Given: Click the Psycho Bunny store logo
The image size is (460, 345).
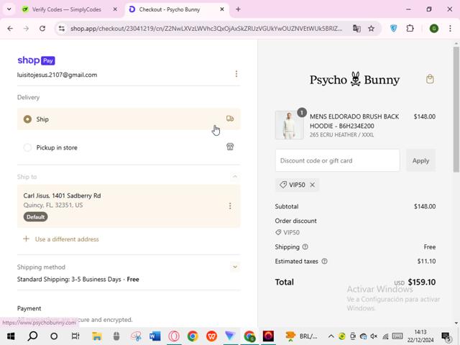Looking at the screenshot, I should (354, 80).
